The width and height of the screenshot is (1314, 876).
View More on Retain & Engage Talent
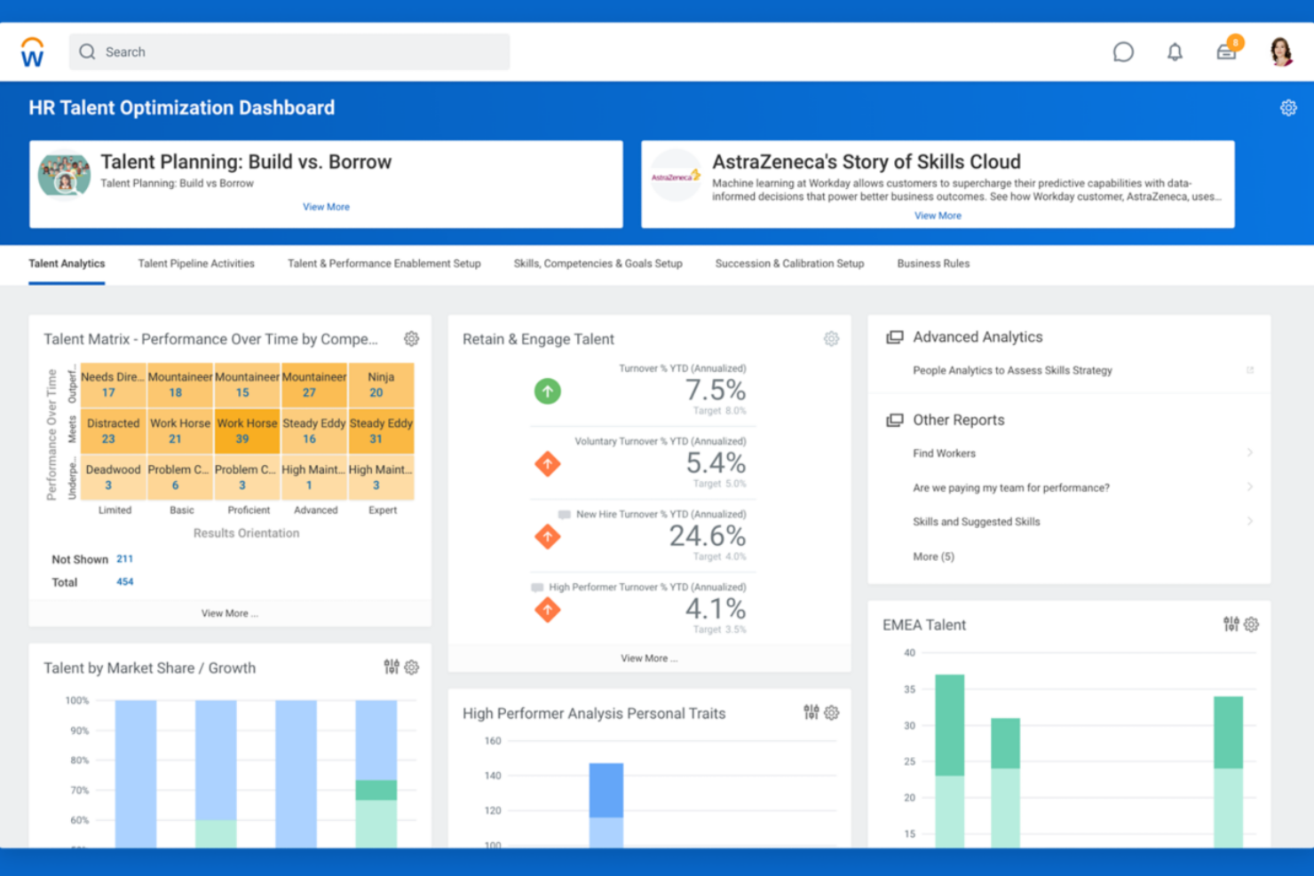[649, 658]
